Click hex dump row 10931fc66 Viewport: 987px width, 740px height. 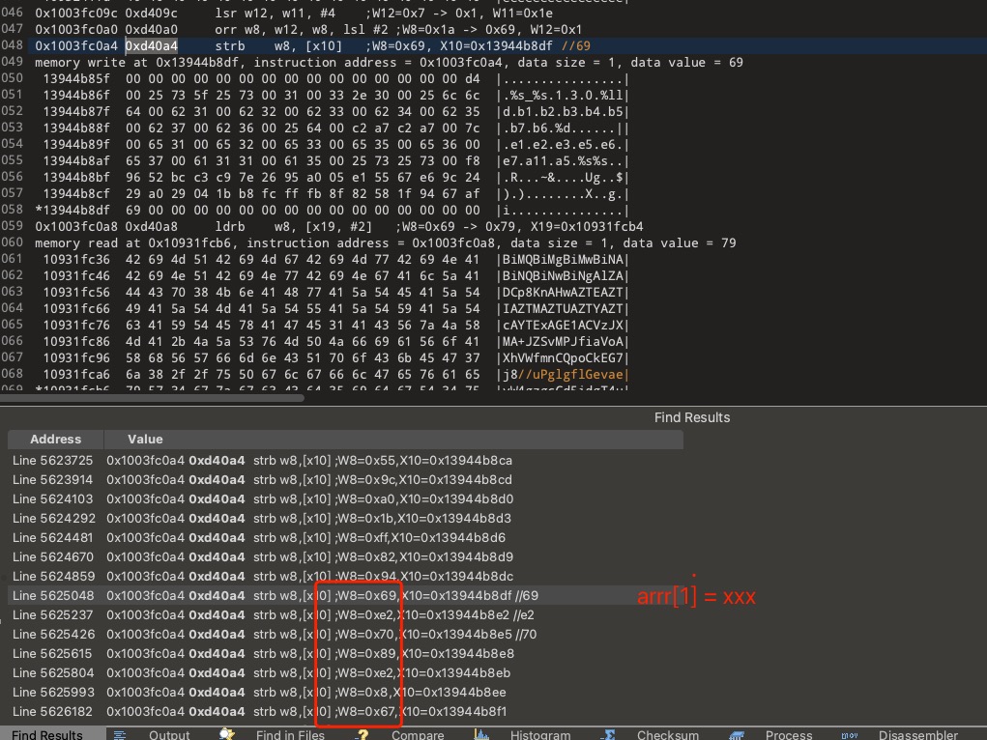[x=336, y=308]
